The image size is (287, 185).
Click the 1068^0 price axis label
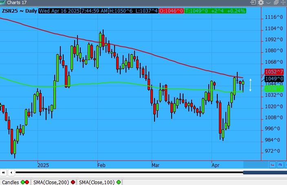274,62
